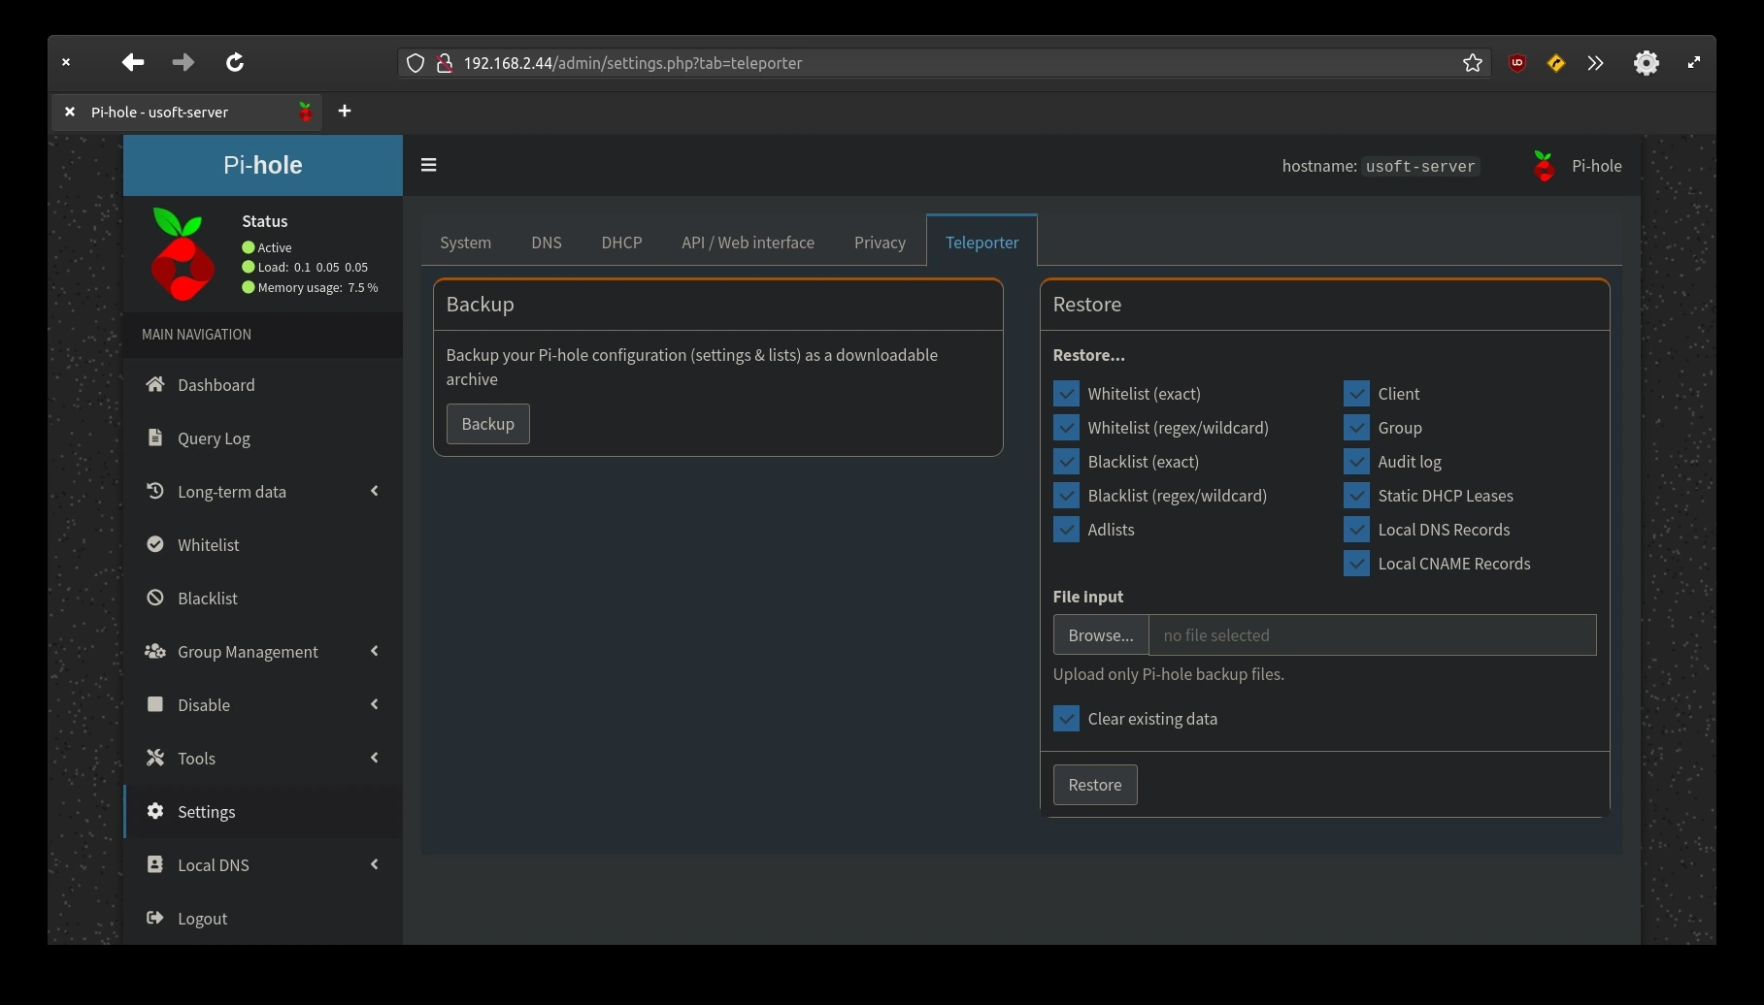Click the insecure connection padlock icon

pos(445,63)
